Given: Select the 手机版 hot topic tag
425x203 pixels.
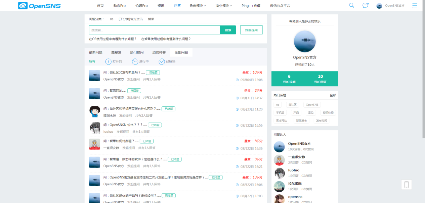Looking at the screenshot, I should tap(280, 113).
